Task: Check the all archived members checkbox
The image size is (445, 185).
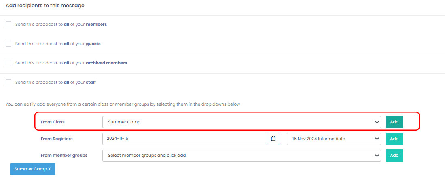Action: (8, 63)
